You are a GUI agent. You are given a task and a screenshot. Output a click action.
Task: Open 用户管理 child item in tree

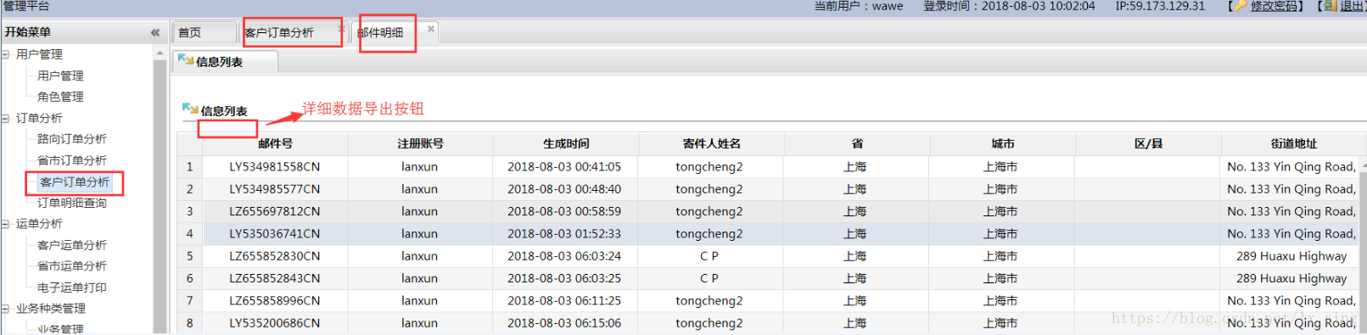[x=60, y=75]
